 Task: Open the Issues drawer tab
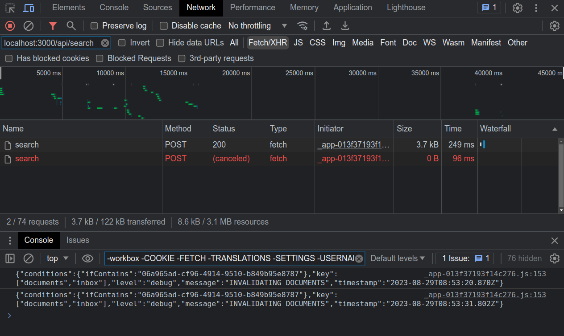[x=78, y=240]
